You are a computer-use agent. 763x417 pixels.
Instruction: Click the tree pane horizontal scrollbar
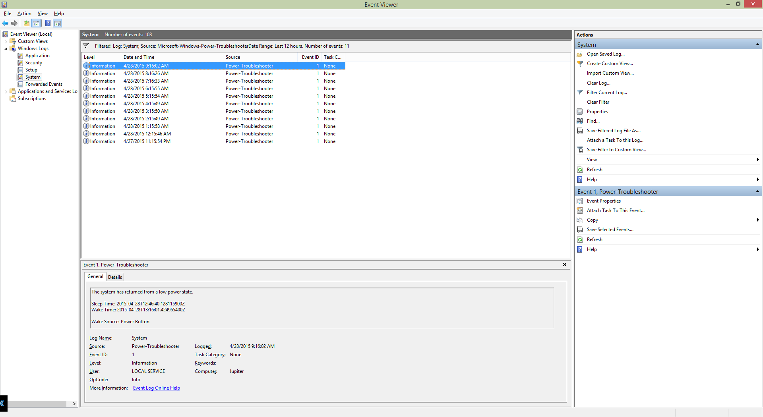click(x=38, y=404)
